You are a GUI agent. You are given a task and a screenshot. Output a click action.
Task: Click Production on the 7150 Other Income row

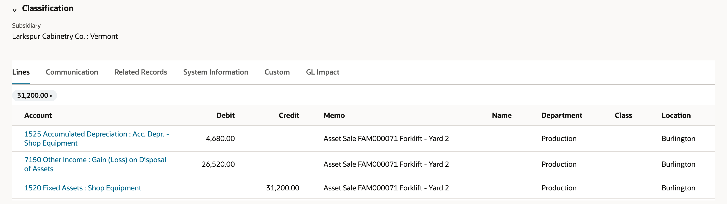tap(559, 164)
